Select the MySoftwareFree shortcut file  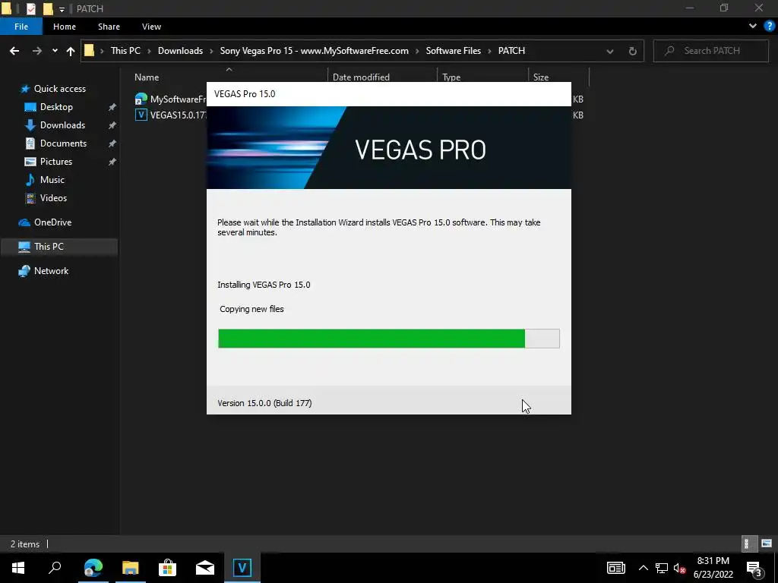pyautogui.click(x=171, y=99)
